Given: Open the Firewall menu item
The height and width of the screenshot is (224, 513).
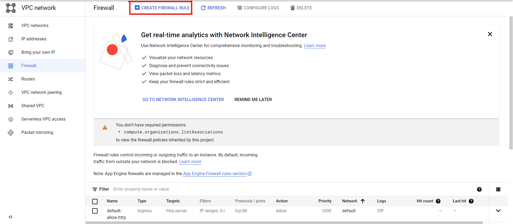Looking at the screenshot, I should coord(43,66).
